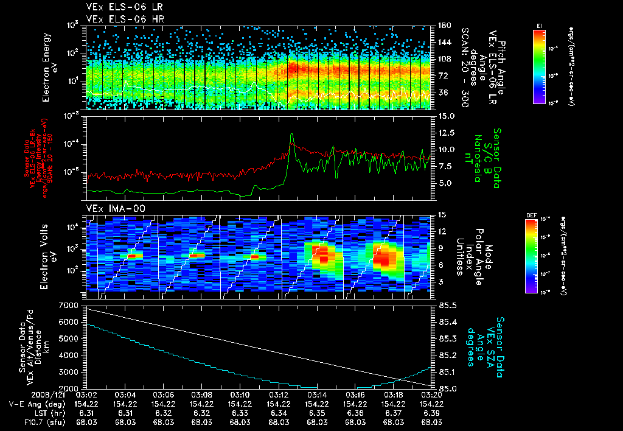Viewport: 623px width, 431px height.
Task: Click the El color scale bar
Action: [539, 66]
